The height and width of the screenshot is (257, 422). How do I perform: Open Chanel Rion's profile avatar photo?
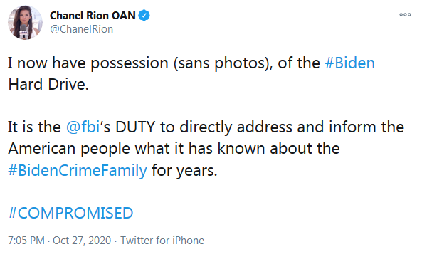click(x=26, y=23)
